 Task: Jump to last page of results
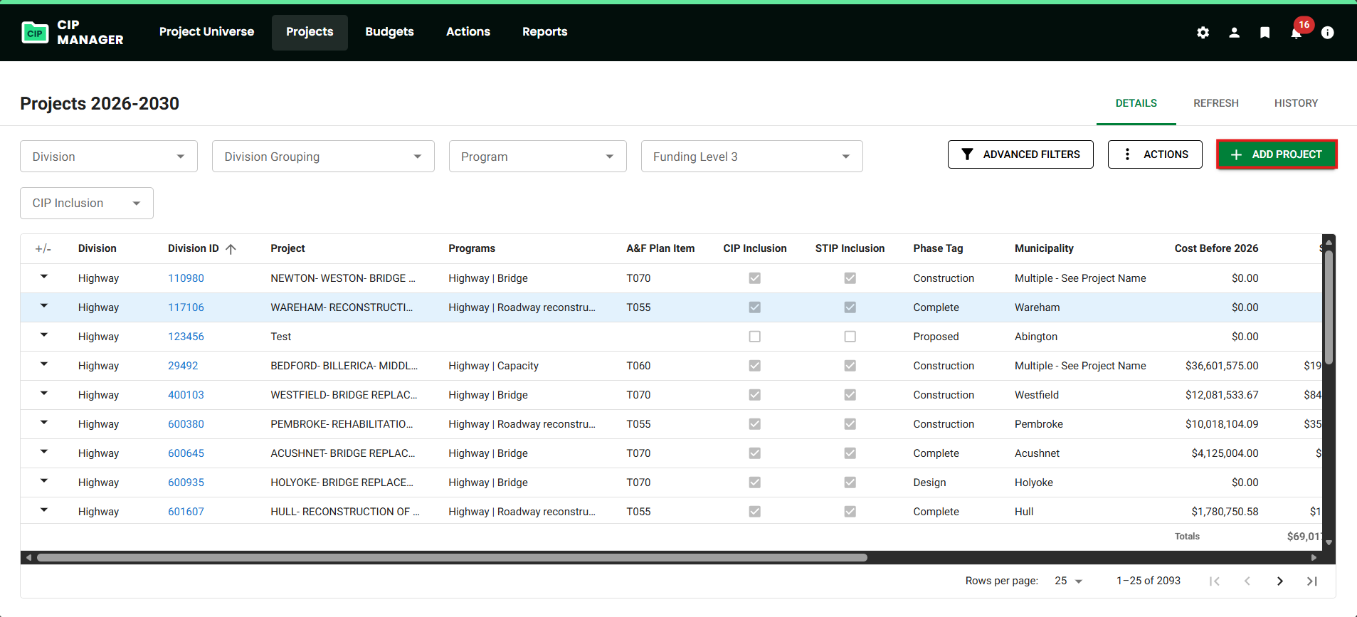tap(1311, 581)
